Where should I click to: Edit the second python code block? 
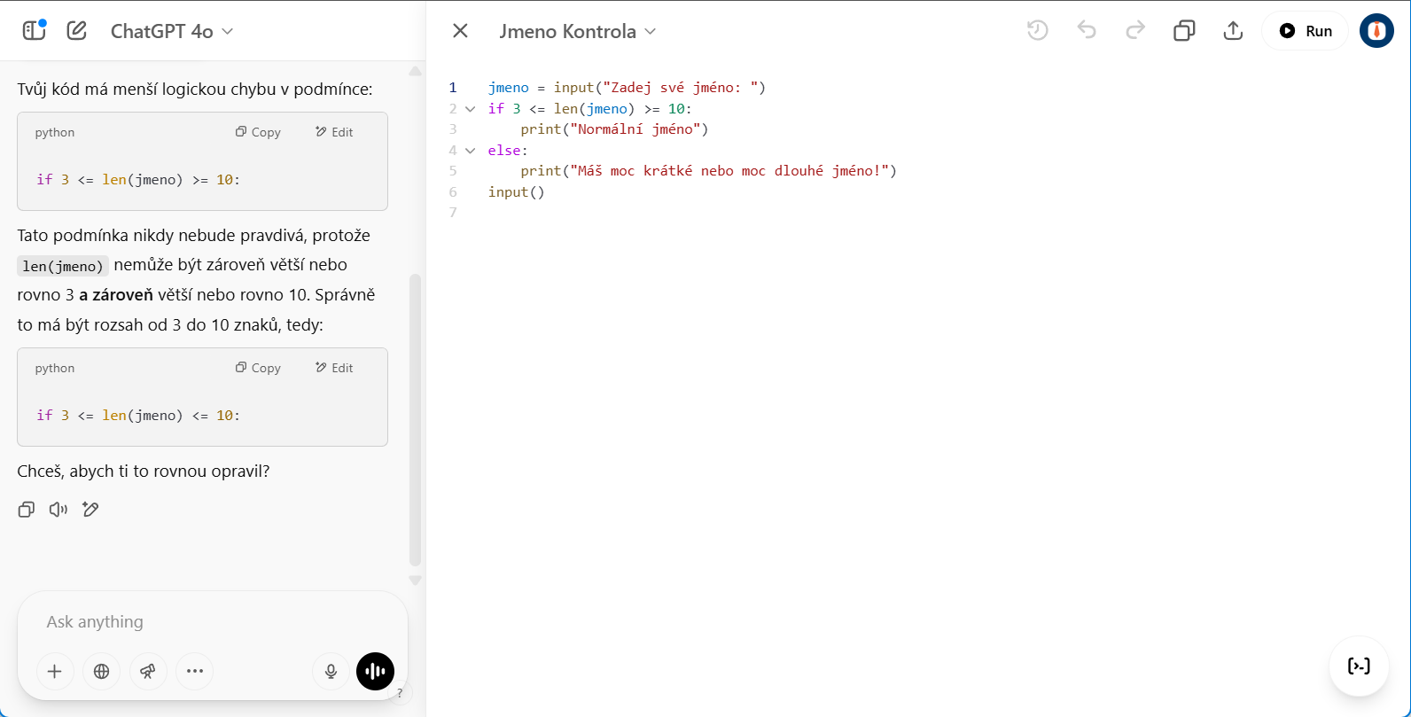334,368
